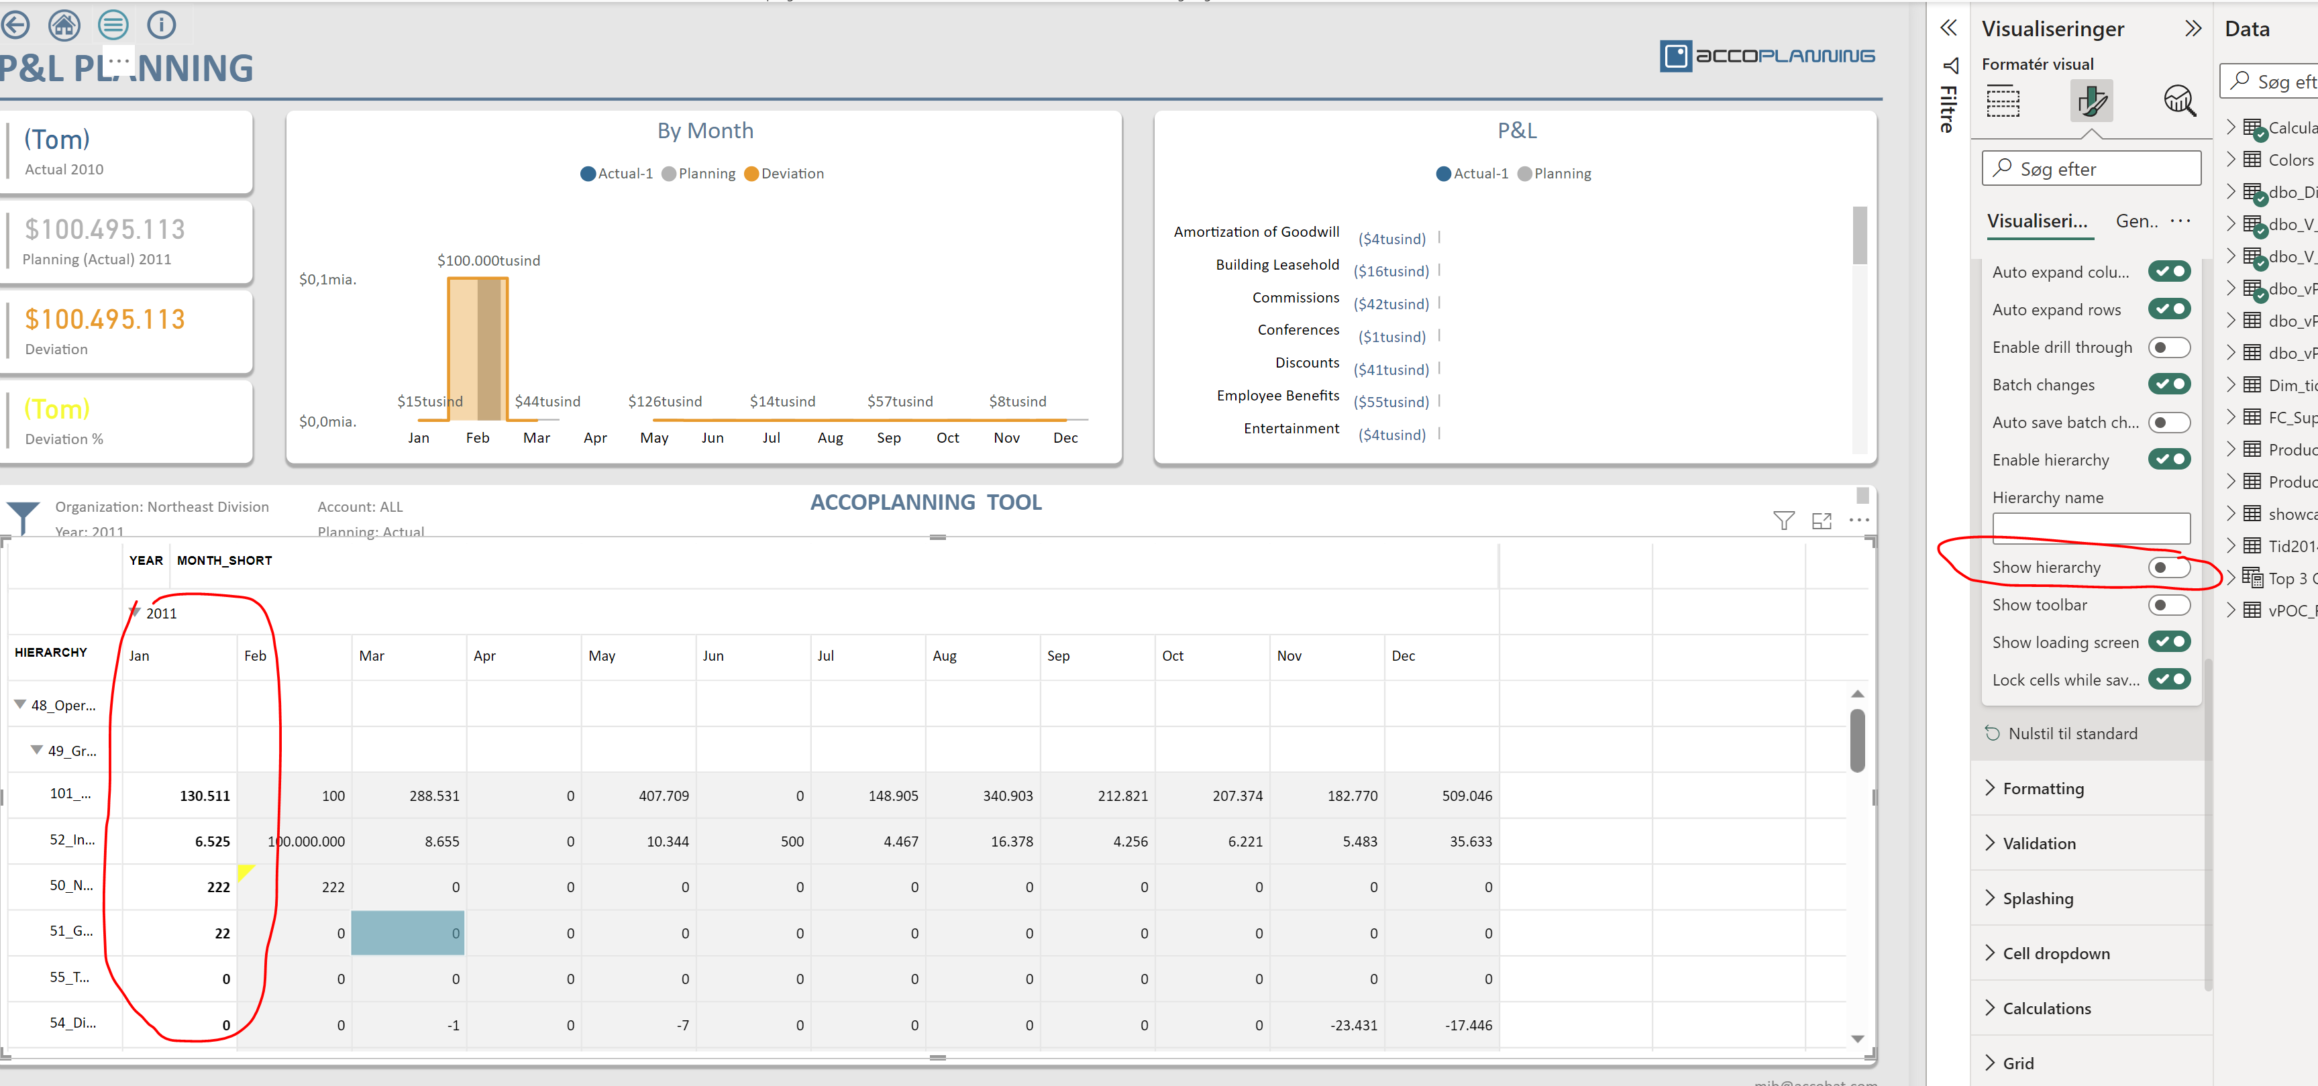Click the showca table icon
Image resolution: width=2318 pixels, height=1086 pixels.
pyautogui.click(x=2252, y=513)
